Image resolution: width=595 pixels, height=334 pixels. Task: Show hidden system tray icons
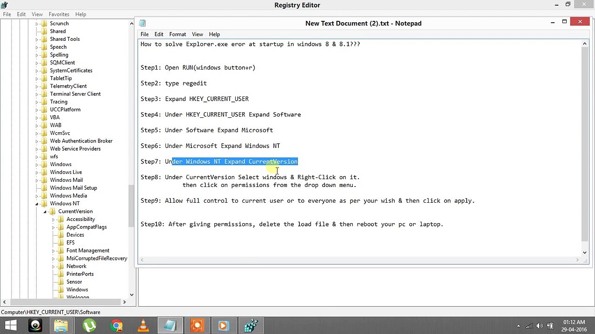(x=518, y=326)
